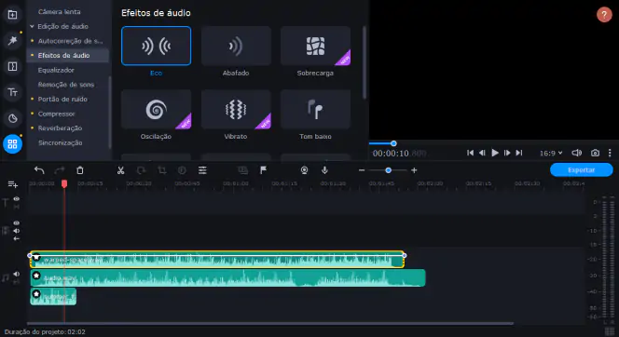This screenshot has width=619, height=337.
Task: Open the transition wizard icon
Action: 242,170
